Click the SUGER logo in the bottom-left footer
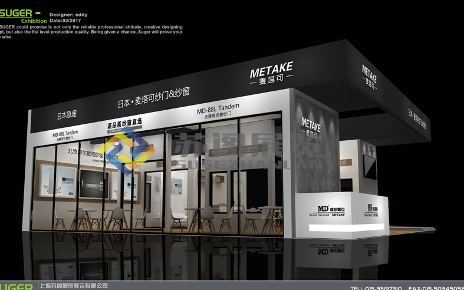The image size is (464, 290). click(16, 286)
